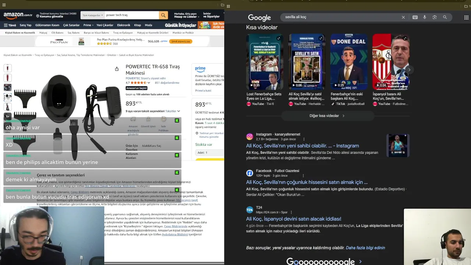Viewport: 471px width, 265px height.
Task: Open Elektronik nav item
Action: (x=124, y=25)
